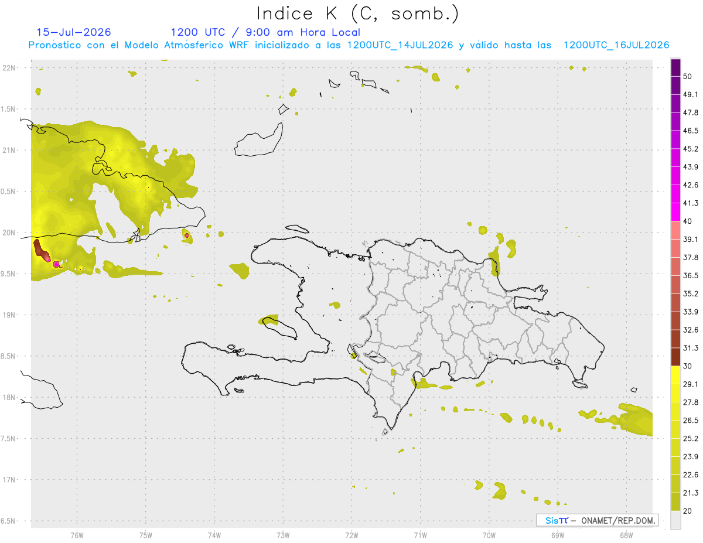The height and width of the screenshot is (543, 703).
Task: Click the colorbar value "22.6"
Action: coord(691,474)
